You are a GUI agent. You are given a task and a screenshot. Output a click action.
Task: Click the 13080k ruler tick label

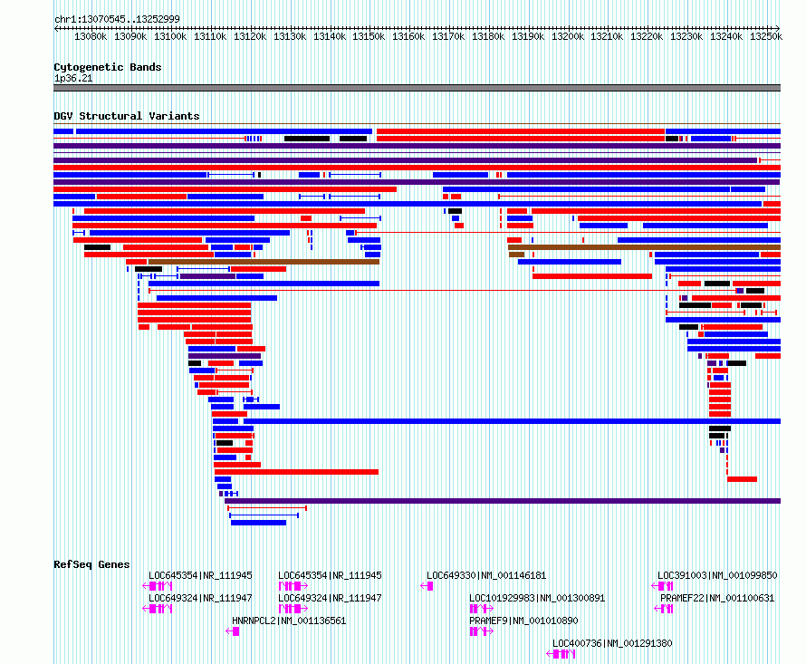91,36
